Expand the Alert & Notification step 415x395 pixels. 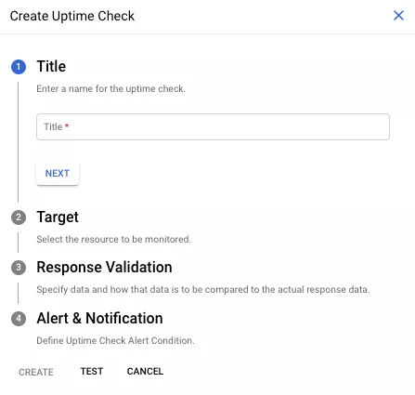coord(99,318)
